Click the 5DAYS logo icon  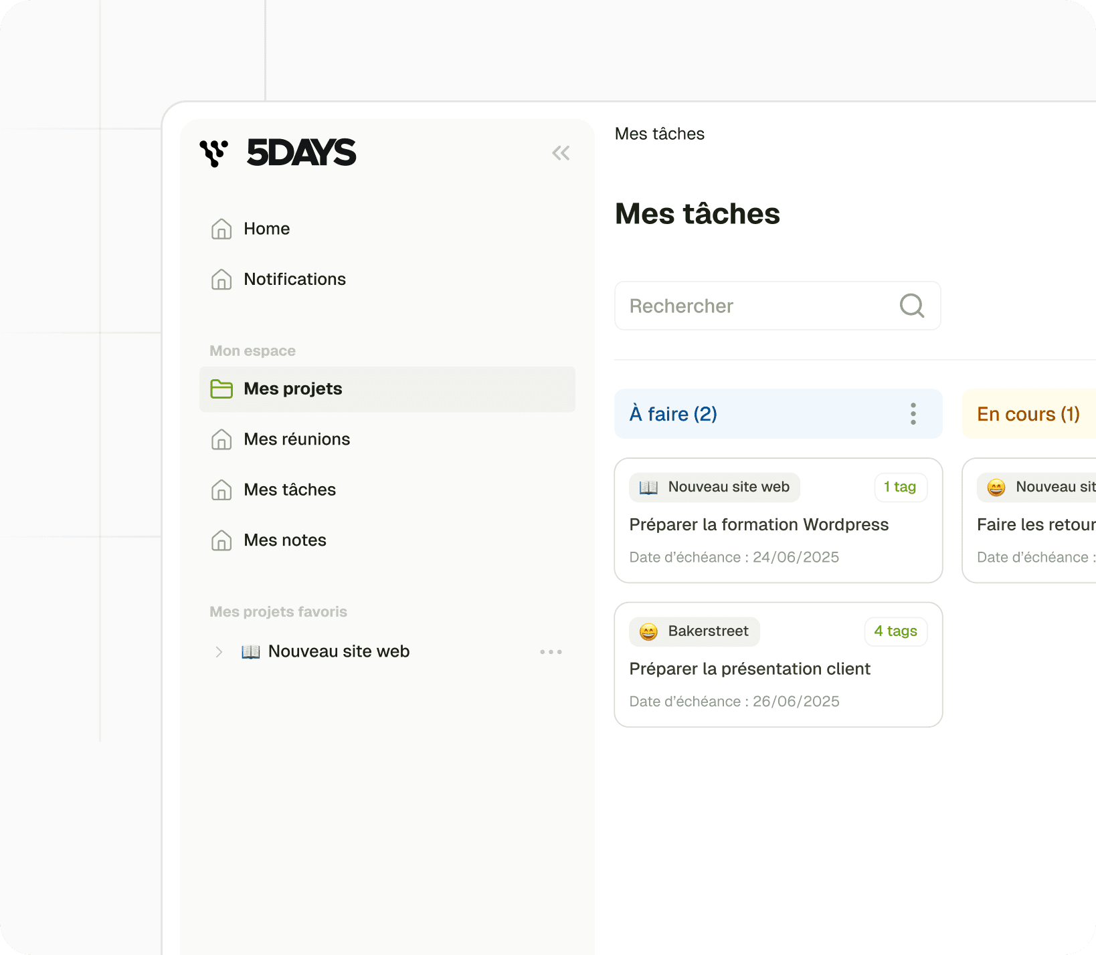pyautogui.click(x=214, y=152)
